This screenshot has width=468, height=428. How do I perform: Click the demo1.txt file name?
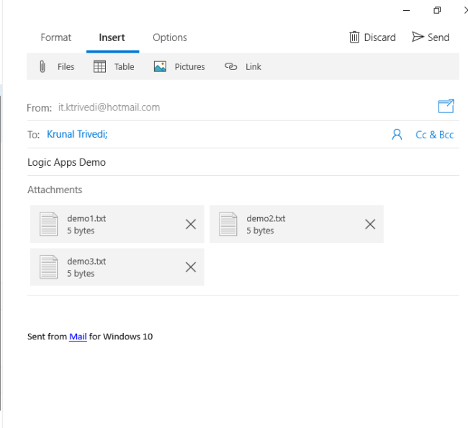(x=86, y=218)
